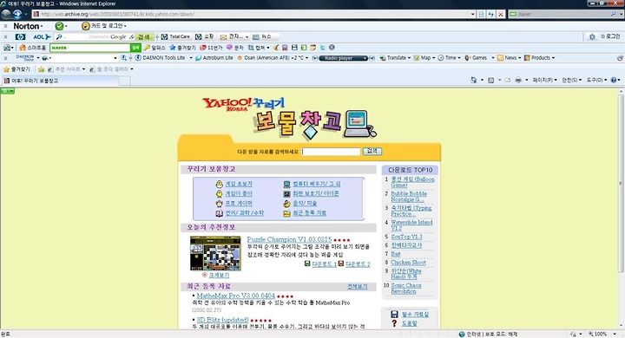Expand the Osan weather dropdown
The image size is (625, 338).
pos(306,58)
